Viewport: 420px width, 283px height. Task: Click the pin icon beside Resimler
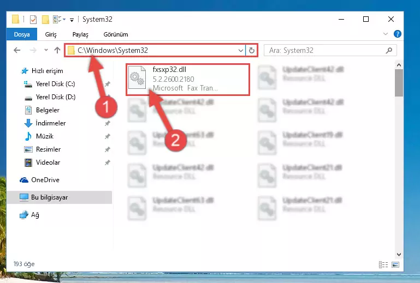(108, 149)
